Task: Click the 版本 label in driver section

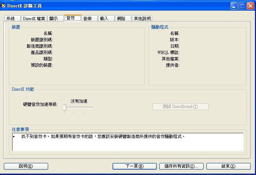Action: pyautogui.click(x=174, y=40)
